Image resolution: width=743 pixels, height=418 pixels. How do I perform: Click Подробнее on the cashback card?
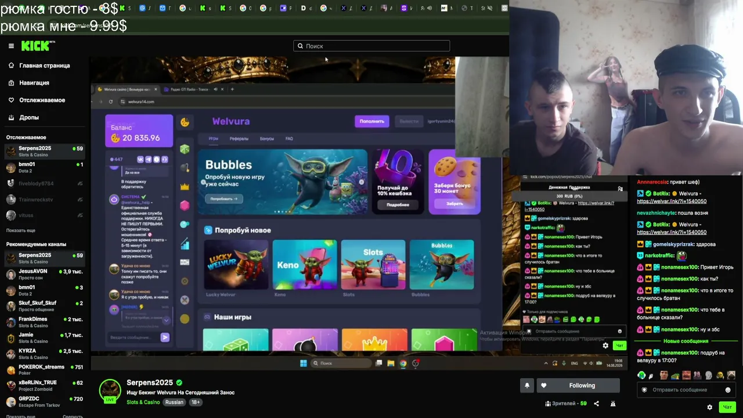point(398,205)
